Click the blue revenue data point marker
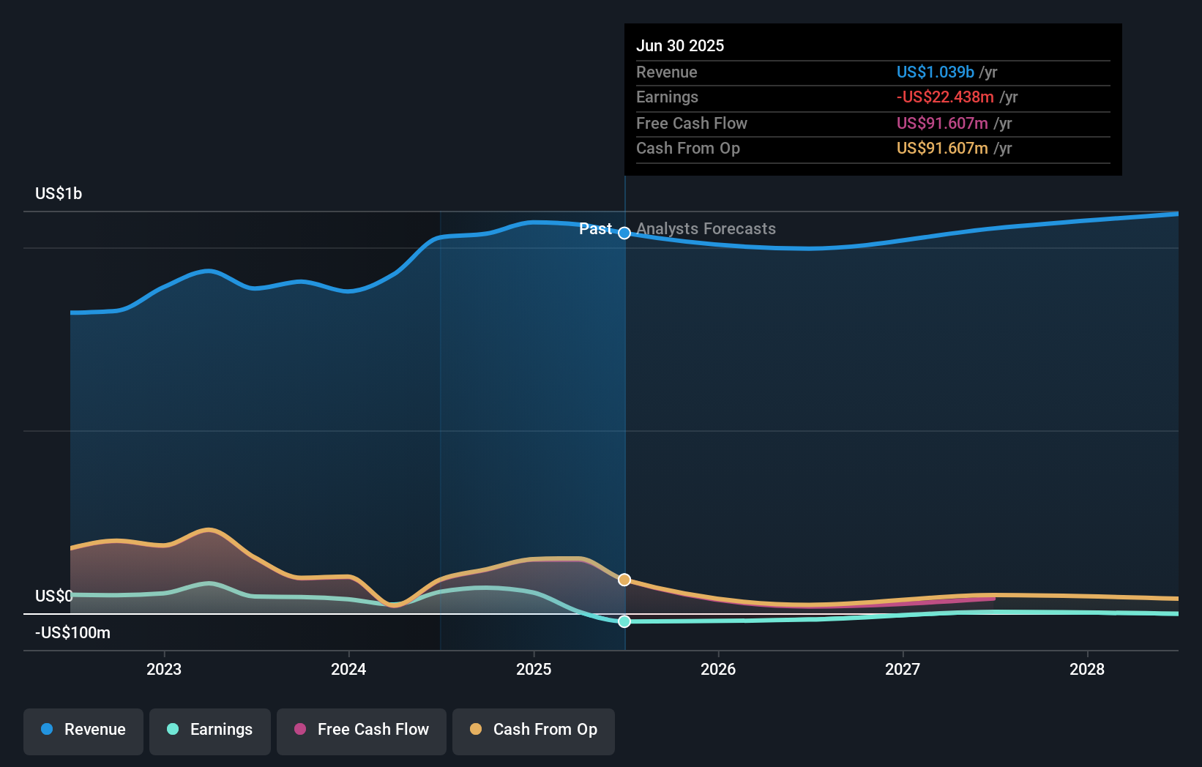 (x=624, y=233)
